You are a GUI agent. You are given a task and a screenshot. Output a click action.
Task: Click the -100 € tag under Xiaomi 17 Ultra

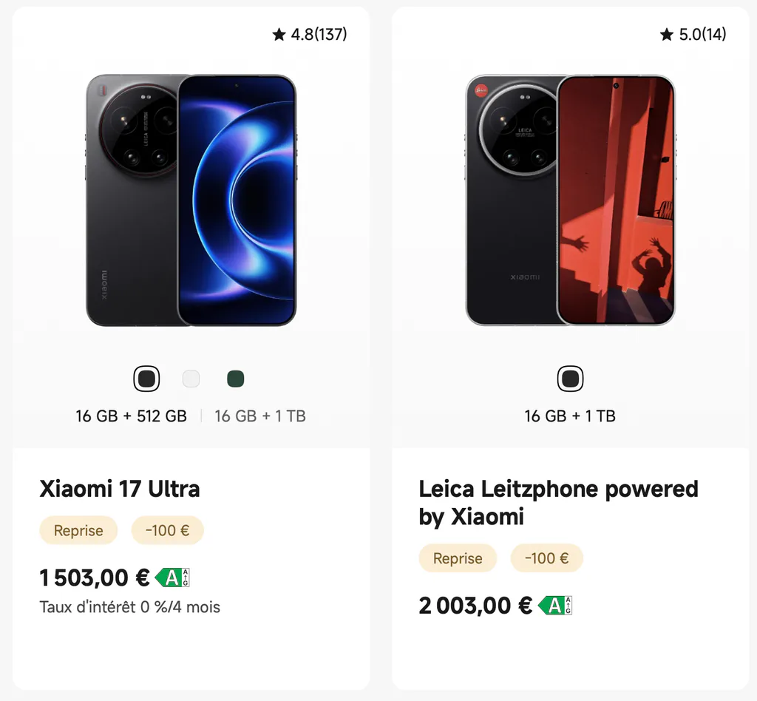point(168,531)
